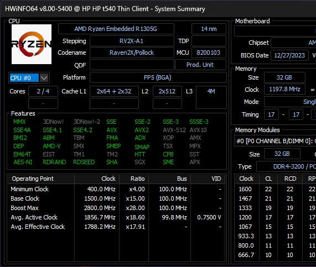The image size is (316, 267).
Task: Click the MCU value 8200103
Action: (209, 53)
